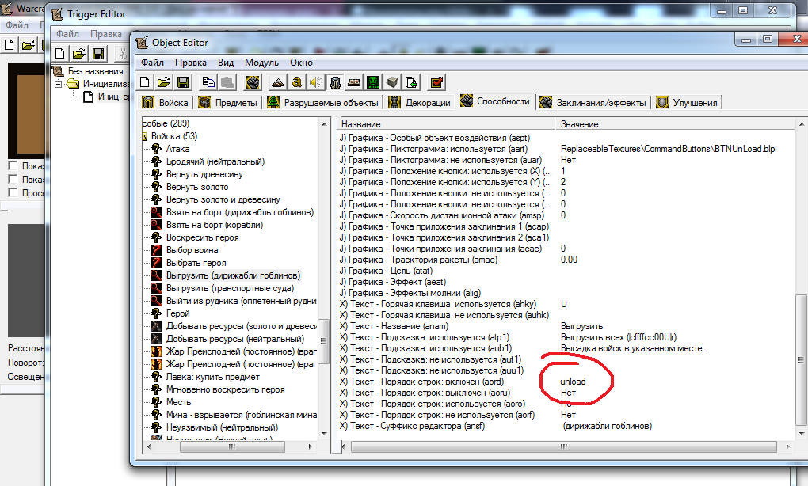
Task: Create a new file in Object Editor toolbar
Action: click(x=145, y=82)
